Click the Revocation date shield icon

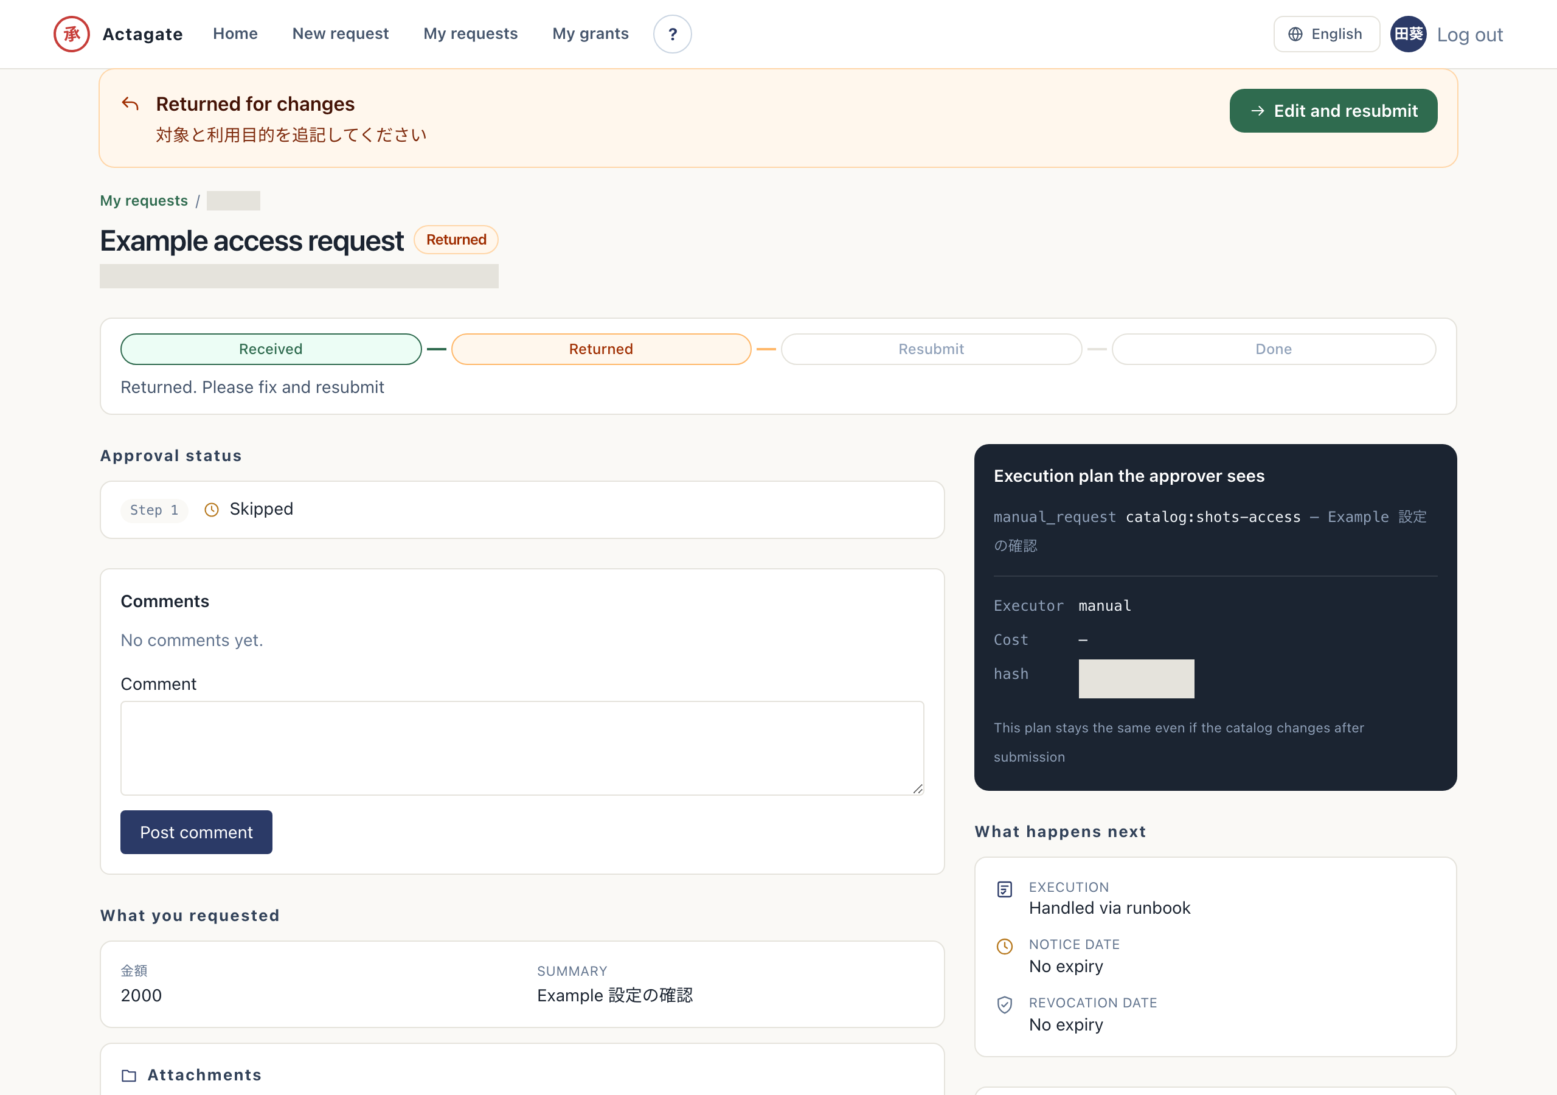1004,1005
